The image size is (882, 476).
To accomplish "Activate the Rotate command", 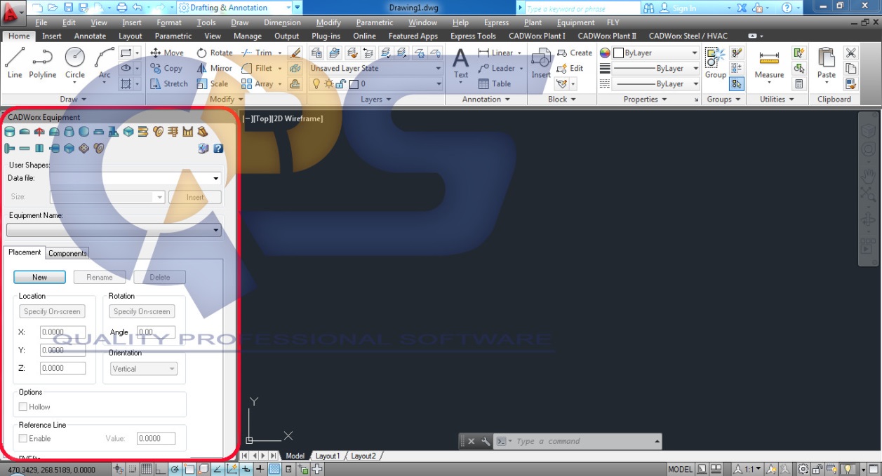I will tap(215, 53).
